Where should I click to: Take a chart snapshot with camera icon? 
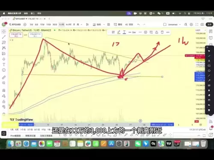pos(202,24)
